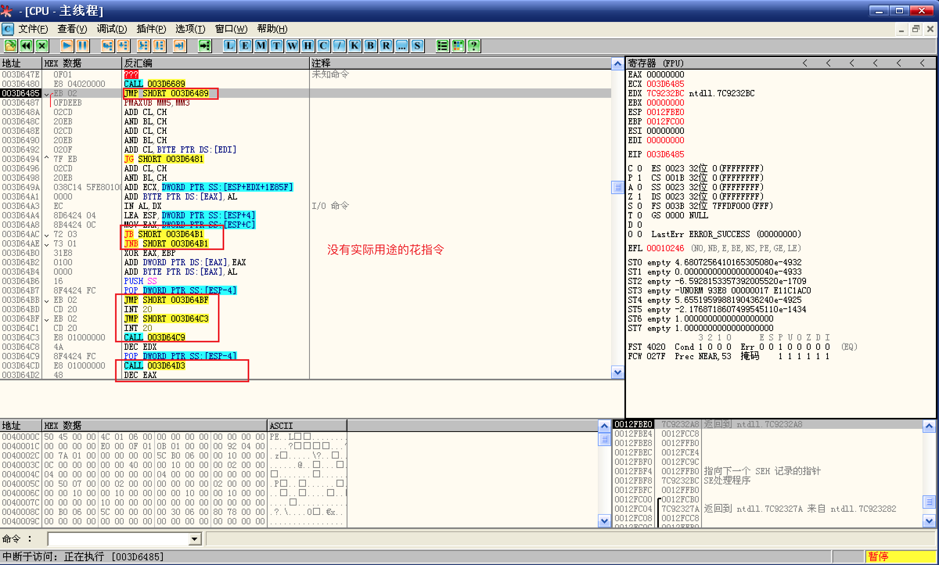The height and width of the screenshot is (565, 939).
Task: Click the Help question mark icon
Action: pos(474,46)
